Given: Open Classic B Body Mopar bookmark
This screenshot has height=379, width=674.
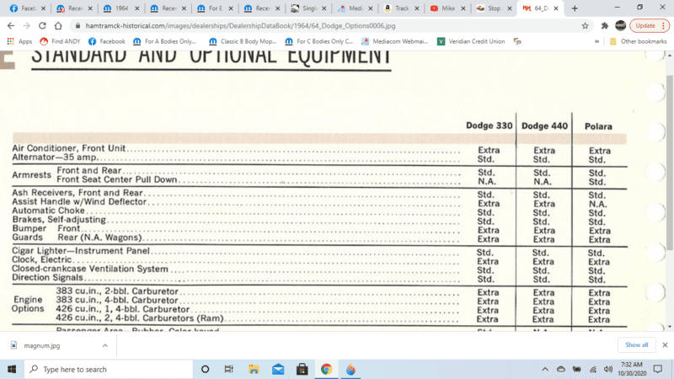Looking at the screenshot, I should click(243, 41).
